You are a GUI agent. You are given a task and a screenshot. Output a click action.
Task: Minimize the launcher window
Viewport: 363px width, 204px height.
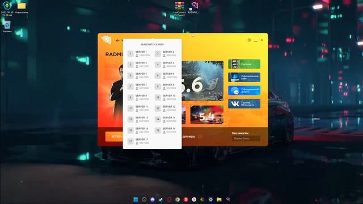pyautogui.click(x=256, y=40)
